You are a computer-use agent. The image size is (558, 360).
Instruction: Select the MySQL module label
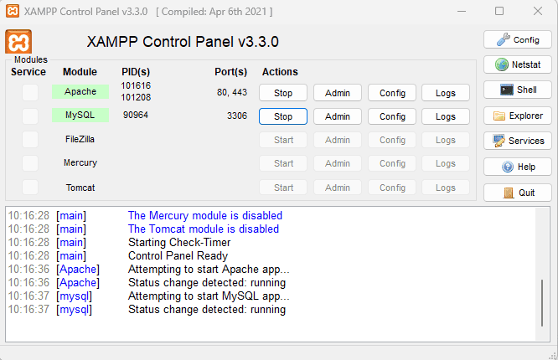80,115
